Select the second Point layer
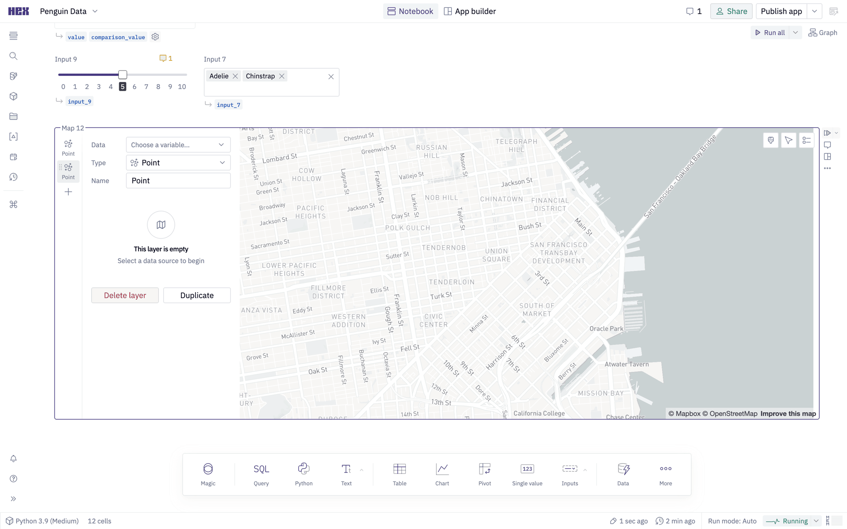The width and height of the screenshot is (847, 529). pyautogui.click(x=68, y=171)
